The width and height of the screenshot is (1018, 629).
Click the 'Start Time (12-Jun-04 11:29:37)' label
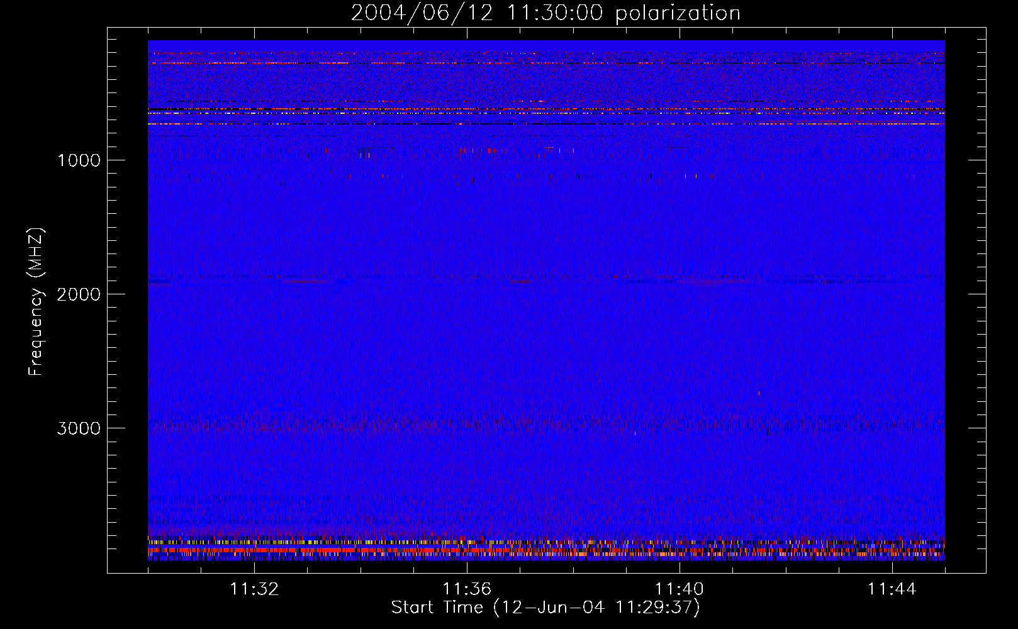[x=545, y=608]
